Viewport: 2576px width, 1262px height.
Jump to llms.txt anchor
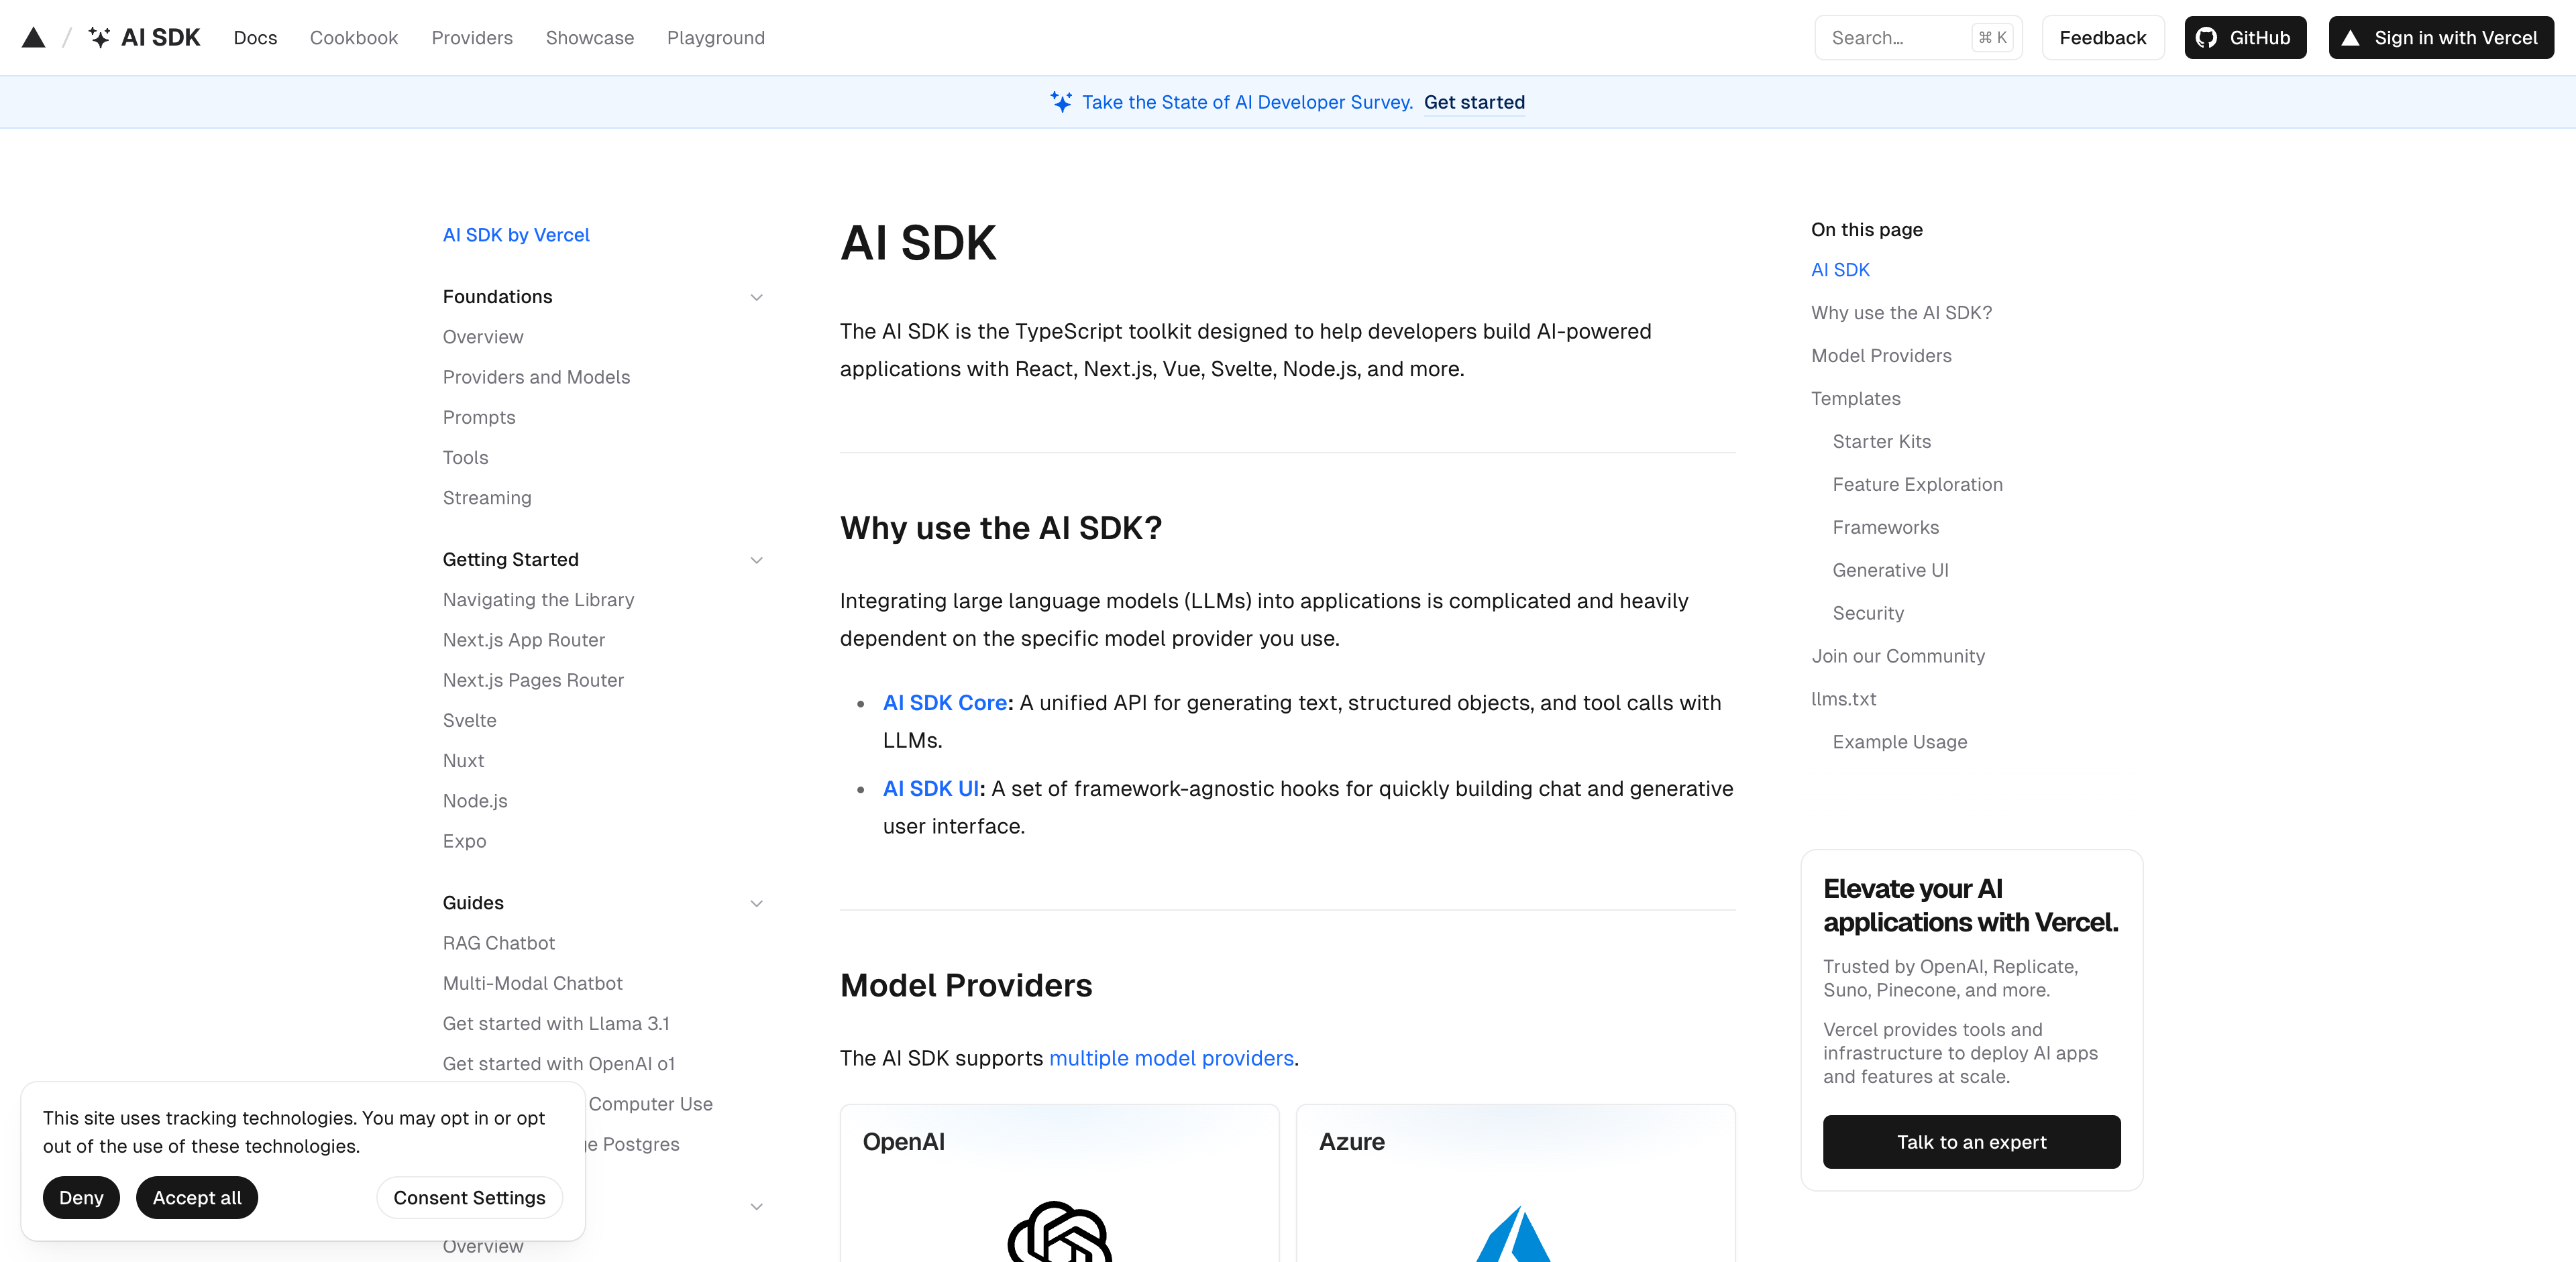tap(1843, 699)
